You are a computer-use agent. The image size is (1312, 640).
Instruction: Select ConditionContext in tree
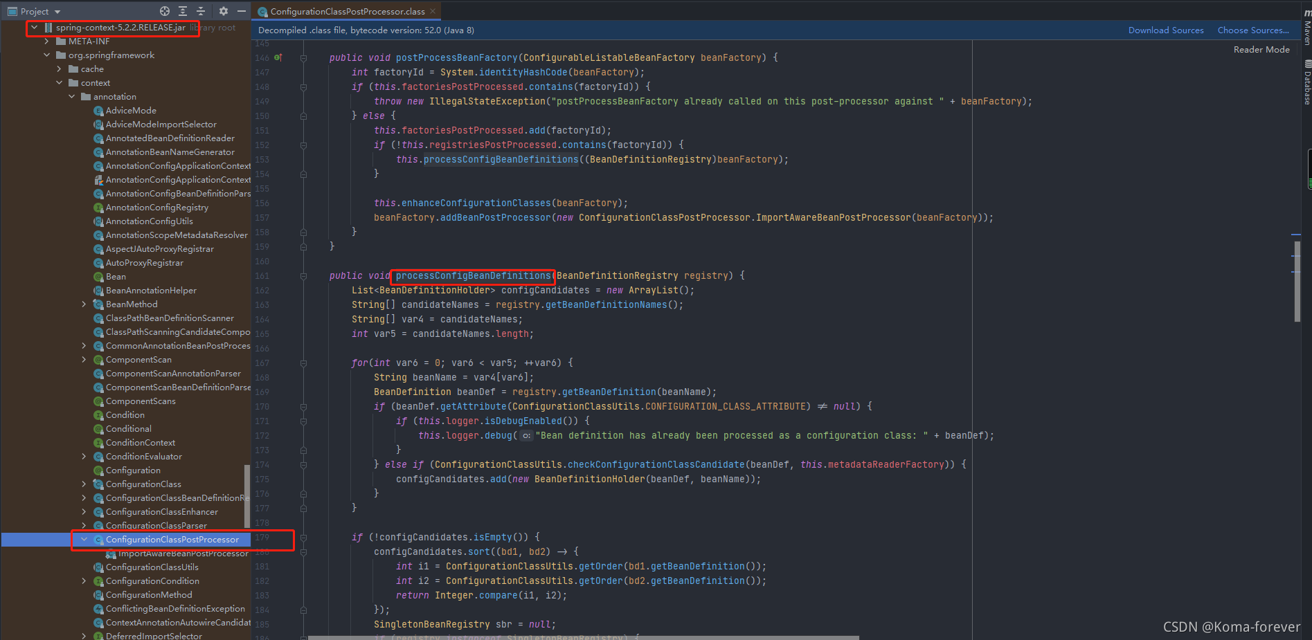tap(140, 443)
